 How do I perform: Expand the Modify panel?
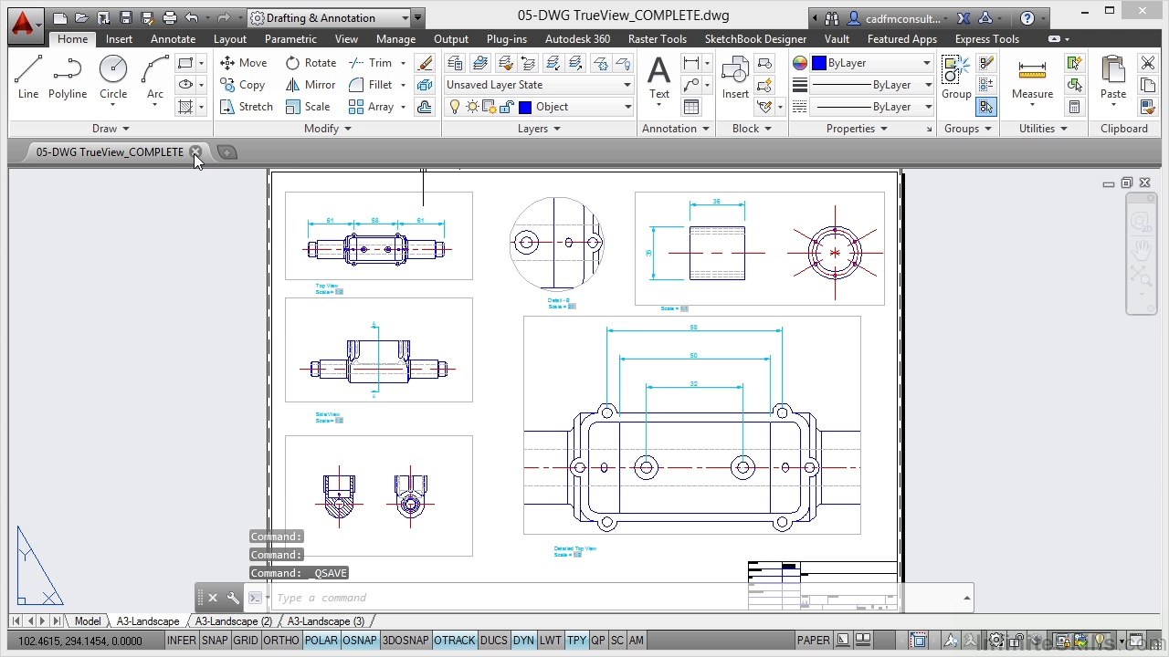pyautogui.click(x=328, y=129)
